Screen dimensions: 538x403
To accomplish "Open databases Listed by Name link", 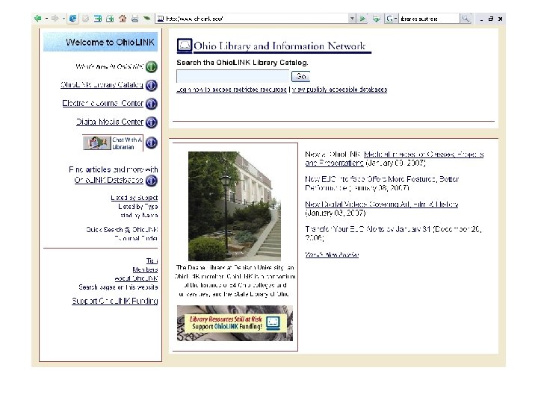I will (139, 216).
